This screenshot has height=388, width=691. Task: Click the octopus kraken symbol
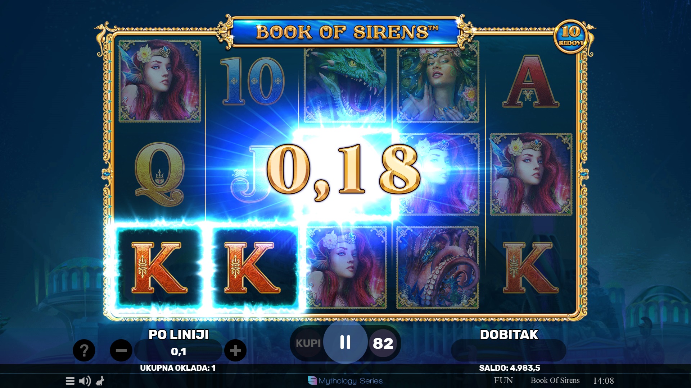(438, 267)
